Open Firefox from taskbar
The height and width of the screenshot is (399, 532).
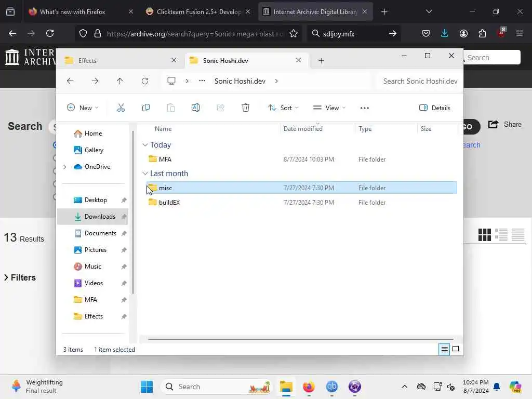309,387
